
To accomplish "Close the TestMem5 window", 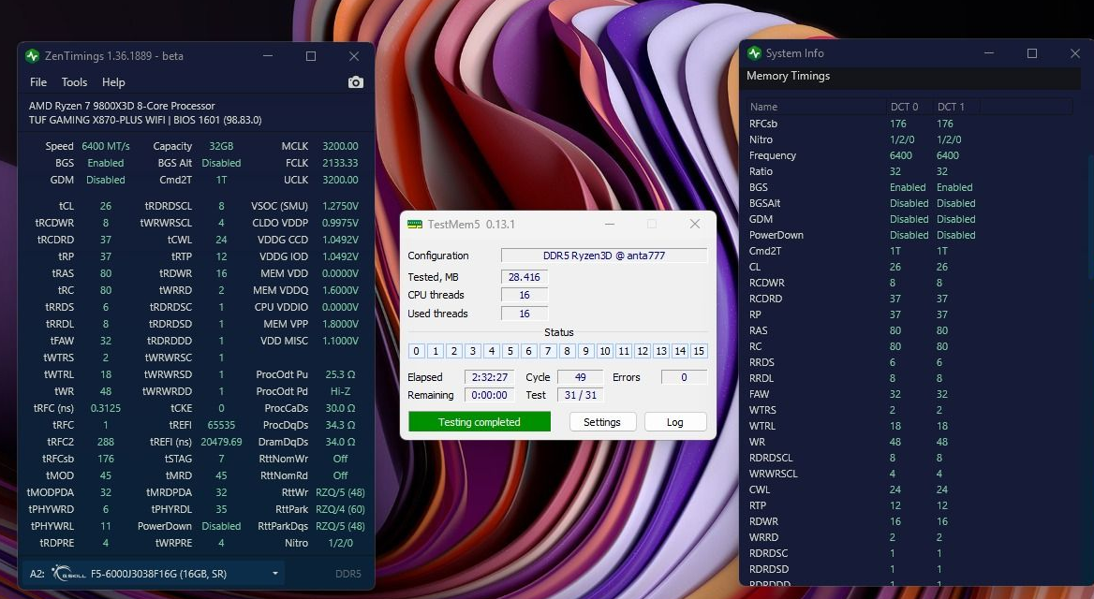I will [x=694, y=224].
